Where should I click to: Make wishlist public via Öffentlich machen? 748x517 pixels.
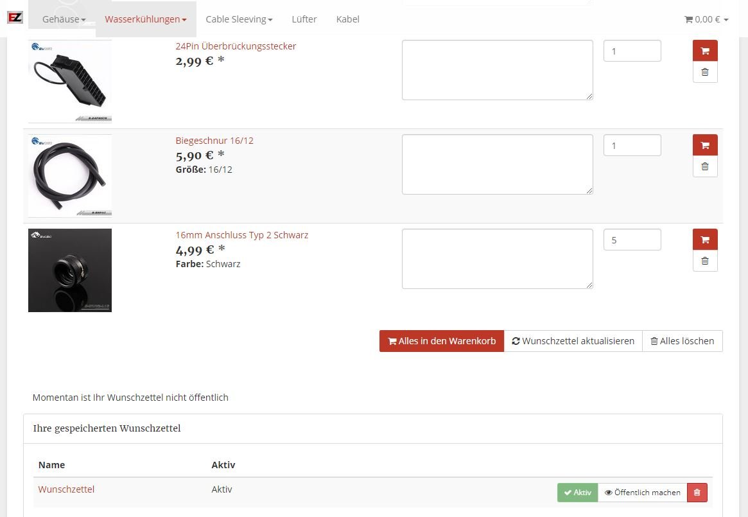coord(642,493)
